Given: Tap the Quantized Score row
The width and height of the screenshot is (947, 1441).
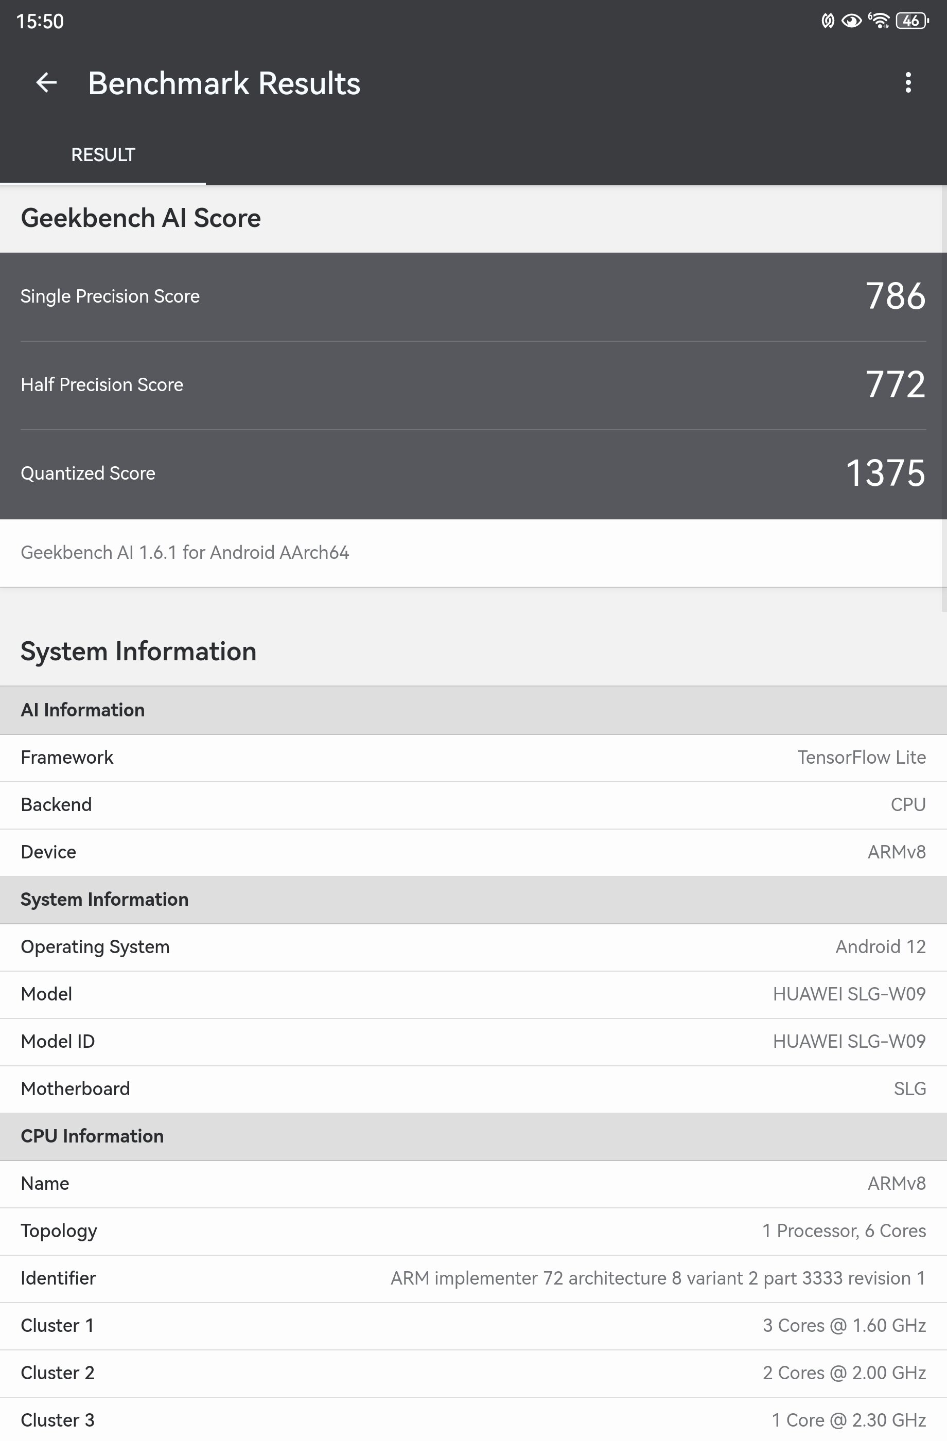Looking at the screenshot, I should (473, 473).
